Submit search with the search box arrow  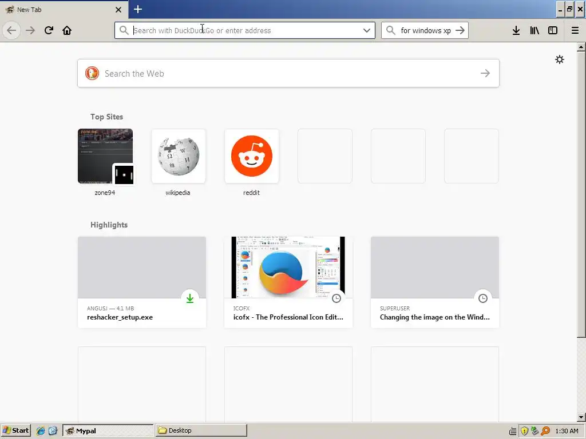(x=460, y=30)
